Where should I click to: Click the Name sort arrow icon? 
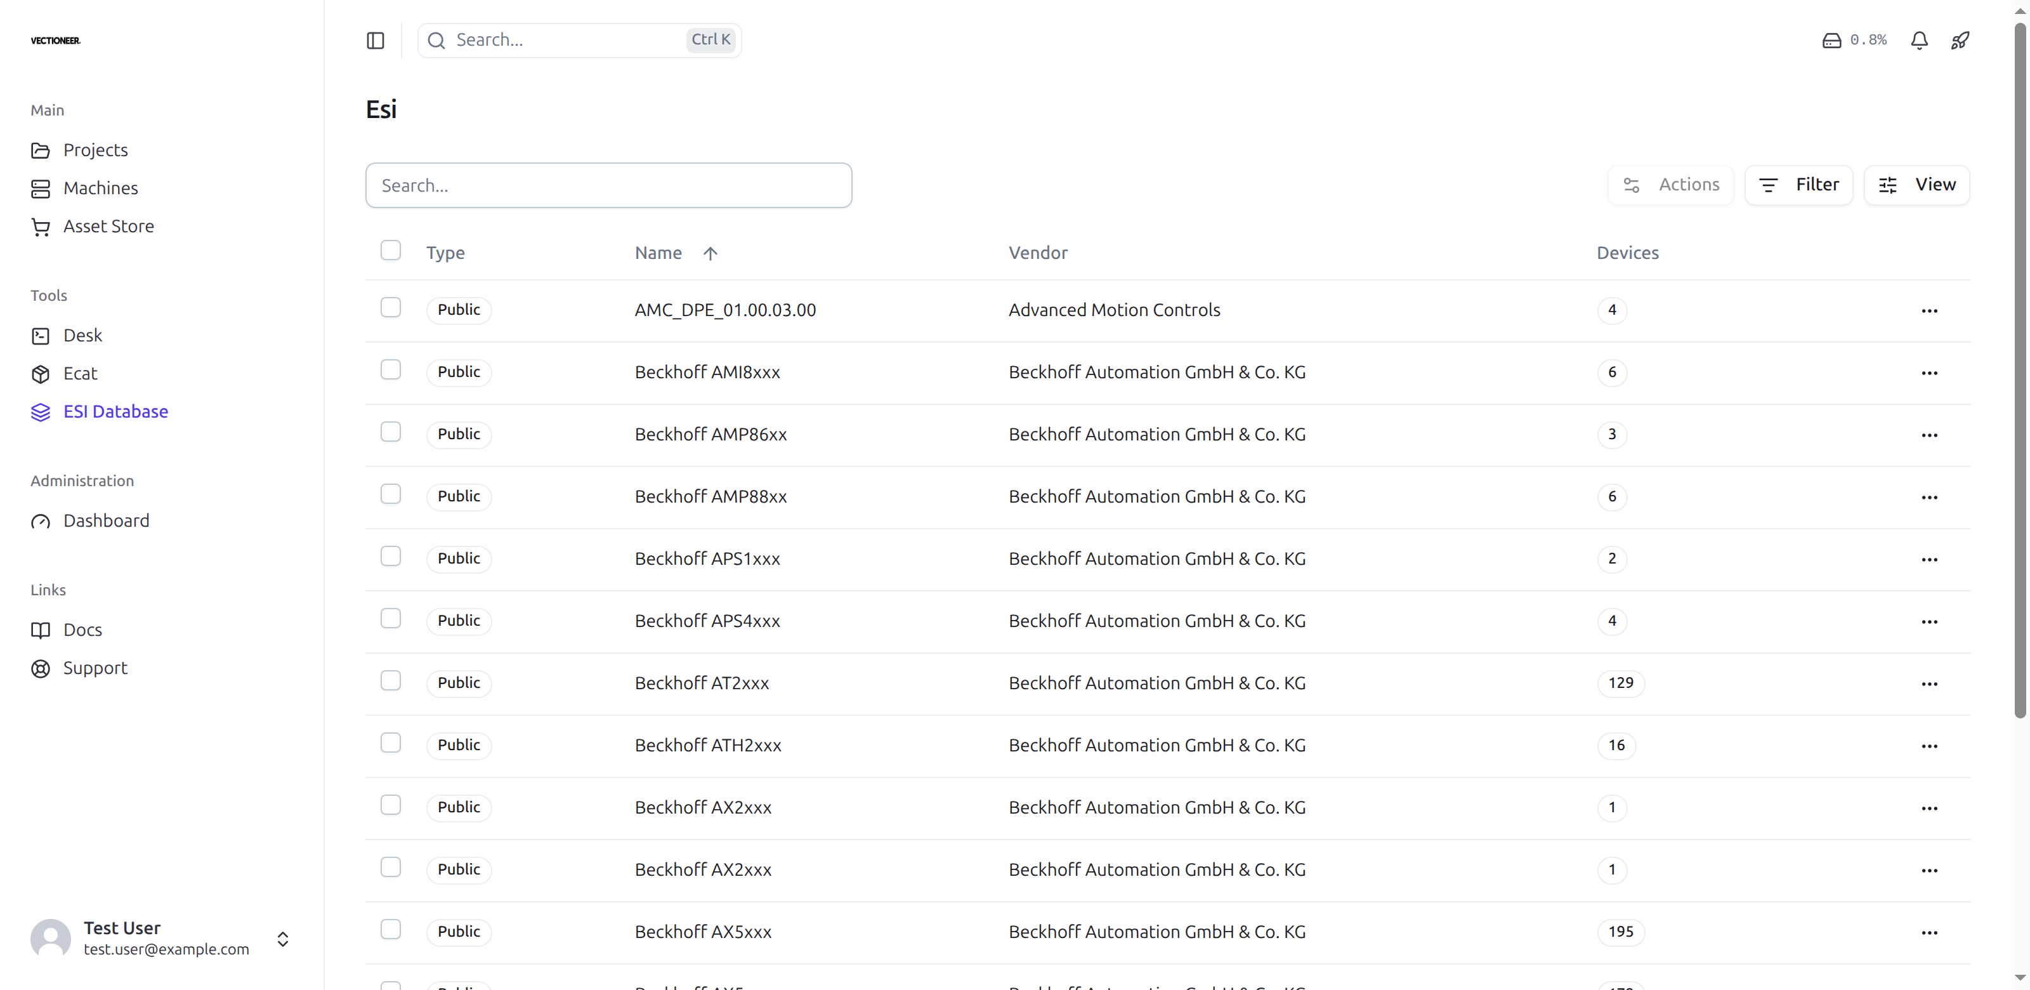click(x=710, y=253)
